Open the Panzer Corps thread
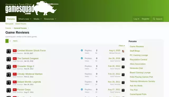 pos(24,90)
